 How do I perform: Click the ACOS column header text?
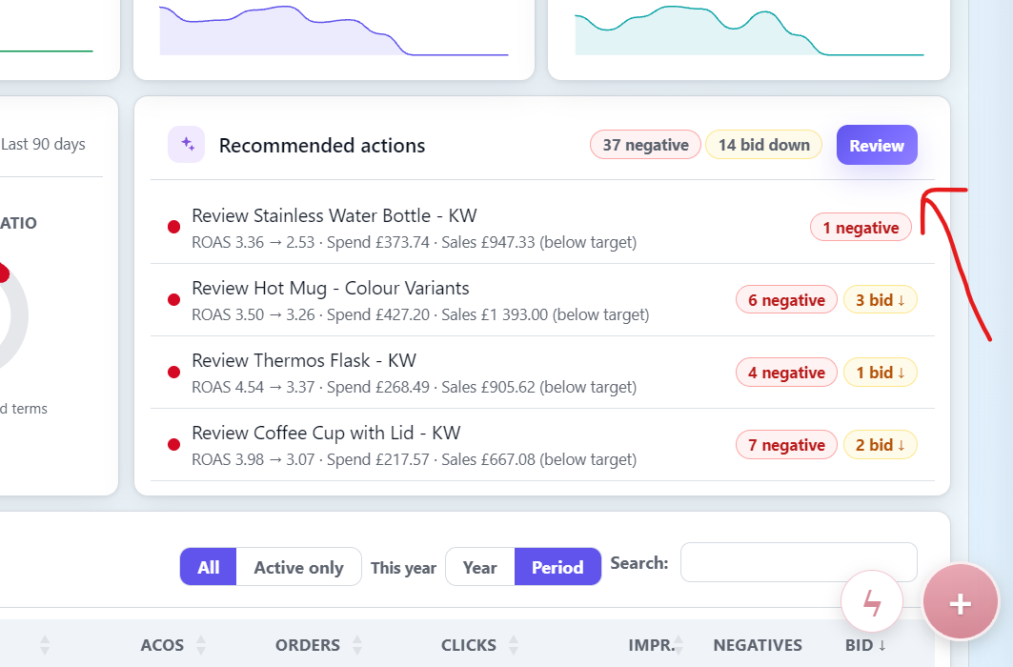tap(162, 644)
